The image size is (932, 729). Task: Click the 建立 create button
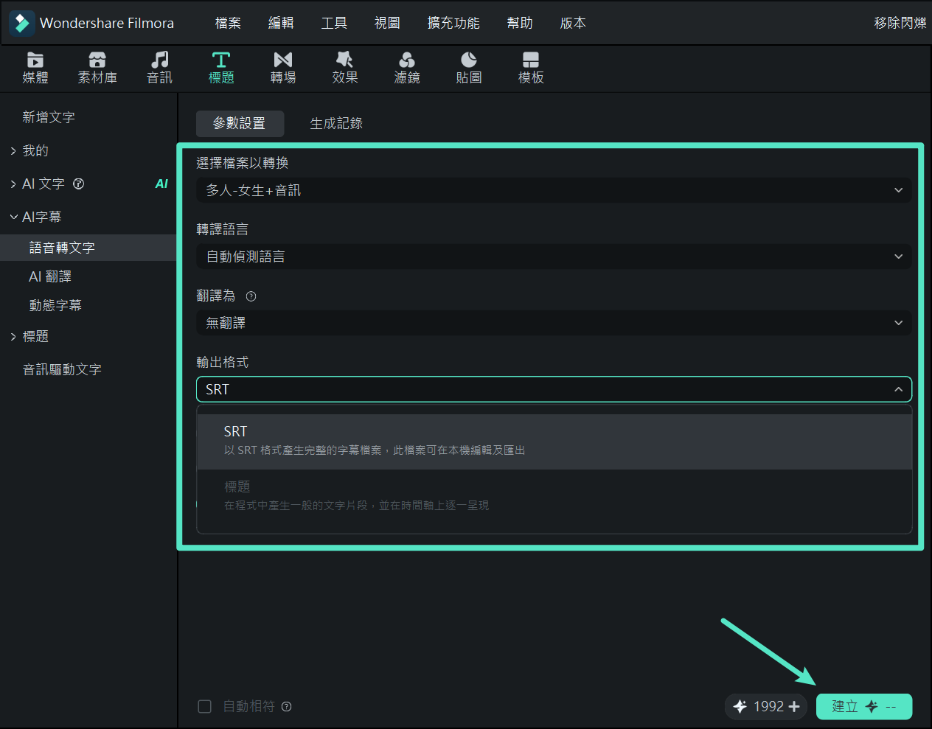point(864,706)
